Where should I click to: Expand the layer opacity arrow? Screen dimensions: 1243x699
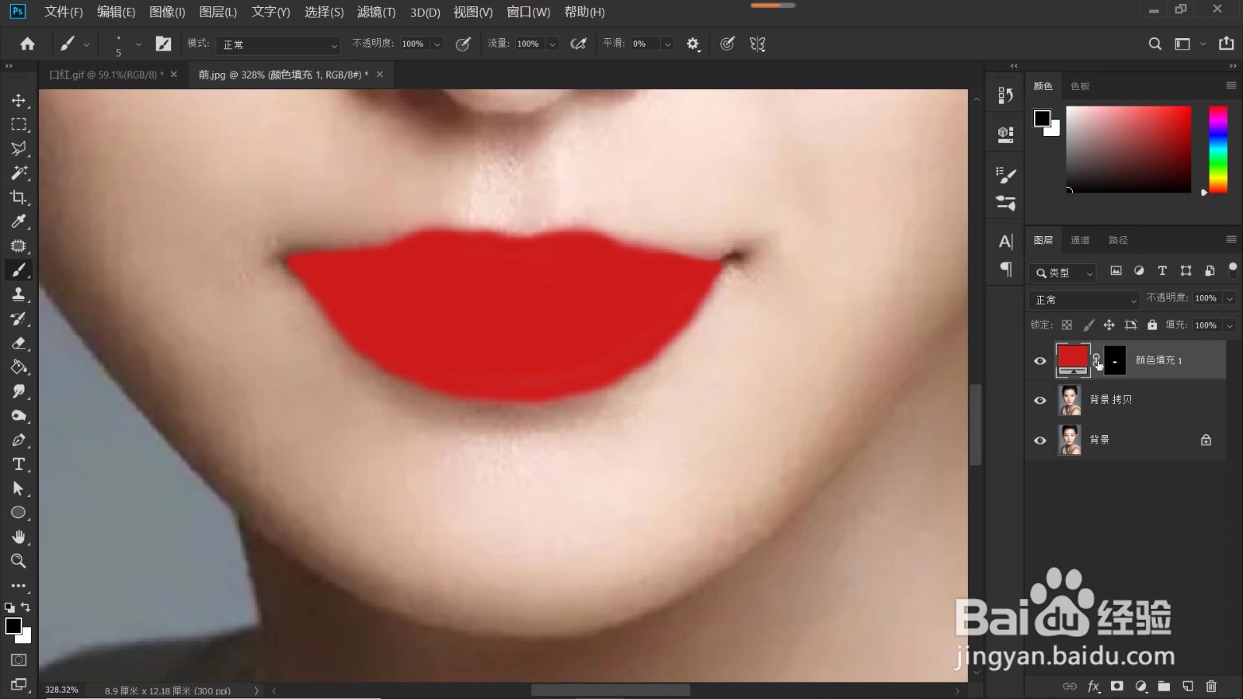pos(1230,298)
